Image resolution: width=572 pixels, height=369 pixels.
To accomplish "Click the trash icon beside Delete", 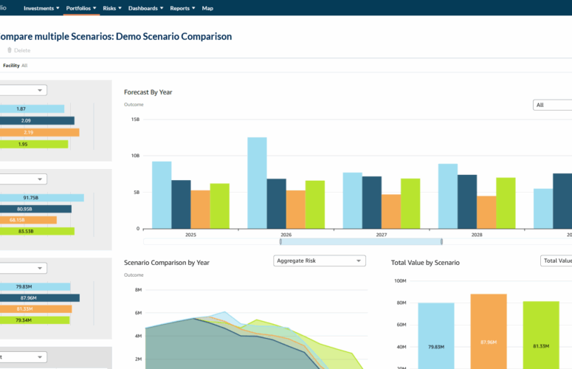I will [x=10, y=50].
